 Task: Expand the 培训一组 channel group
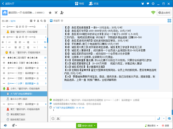[x=3, y=42]
